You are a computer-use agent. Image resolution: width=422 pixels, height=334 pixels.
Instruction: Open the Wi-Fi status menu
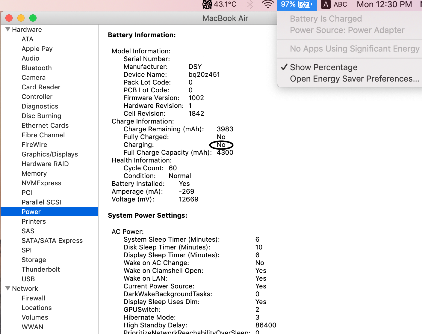[267, 4]
